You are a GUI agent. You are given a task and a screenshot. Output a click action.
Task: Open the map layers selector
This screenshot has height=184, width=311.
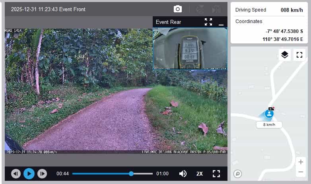click(x=285, y=55)
